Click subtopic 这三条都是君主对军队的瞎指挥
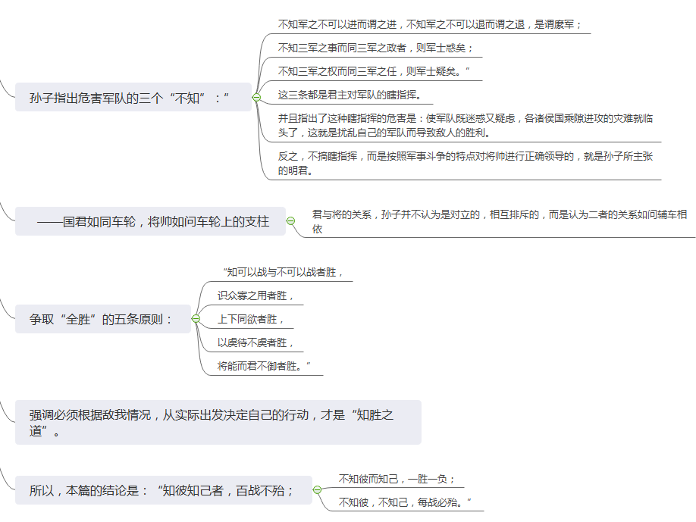Viewport: 696px width, 522px height. (350, 95)
